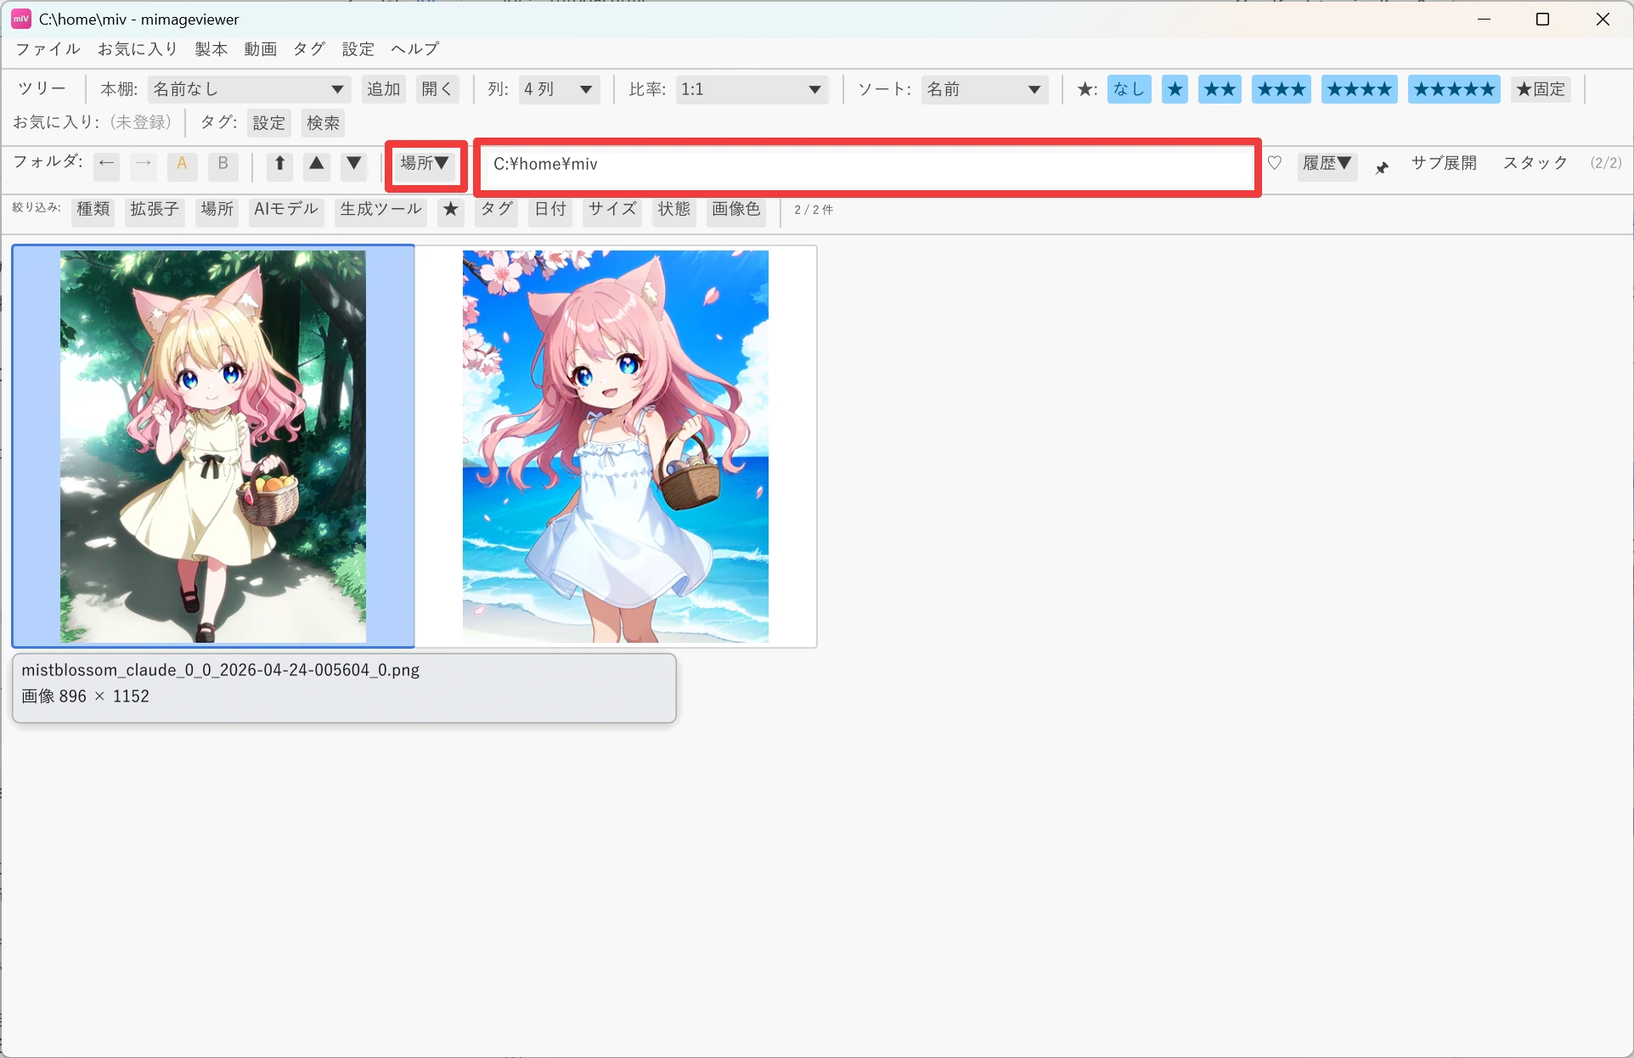Go forward with the right arrow folder button

[x=144, y=164]
